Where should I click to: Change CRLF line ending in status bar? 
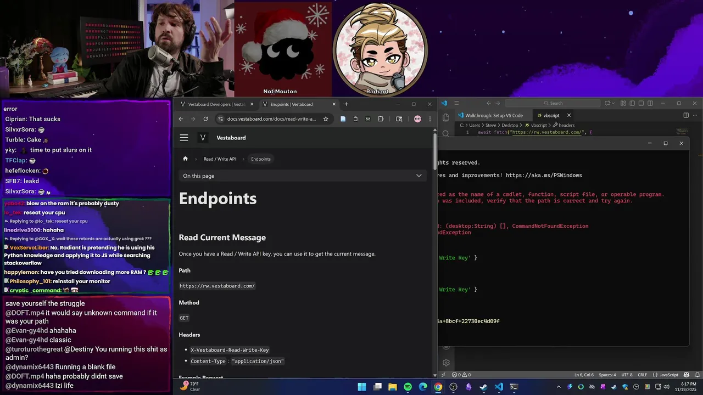(x=642, y=375)
